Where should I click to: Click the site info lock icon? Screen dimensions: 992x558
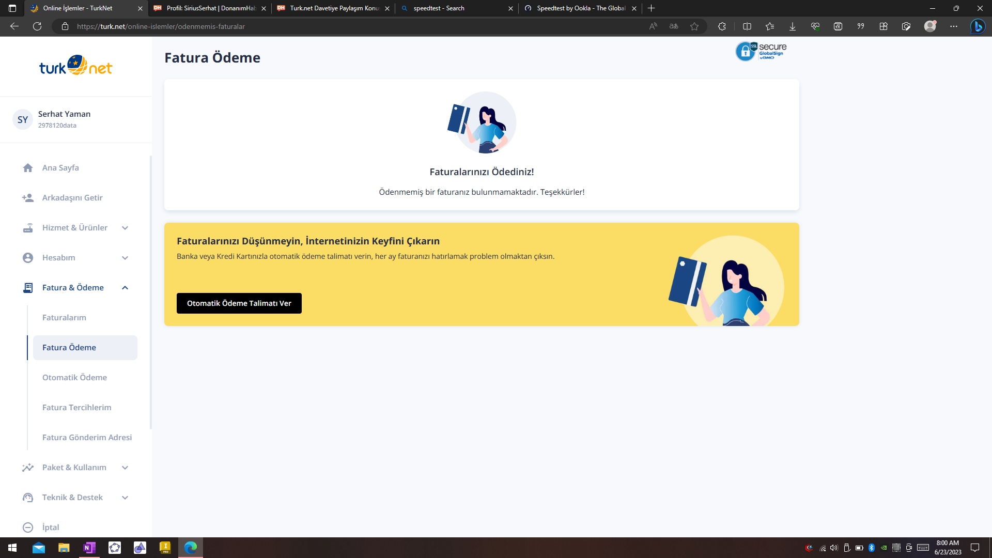point(65,26)
